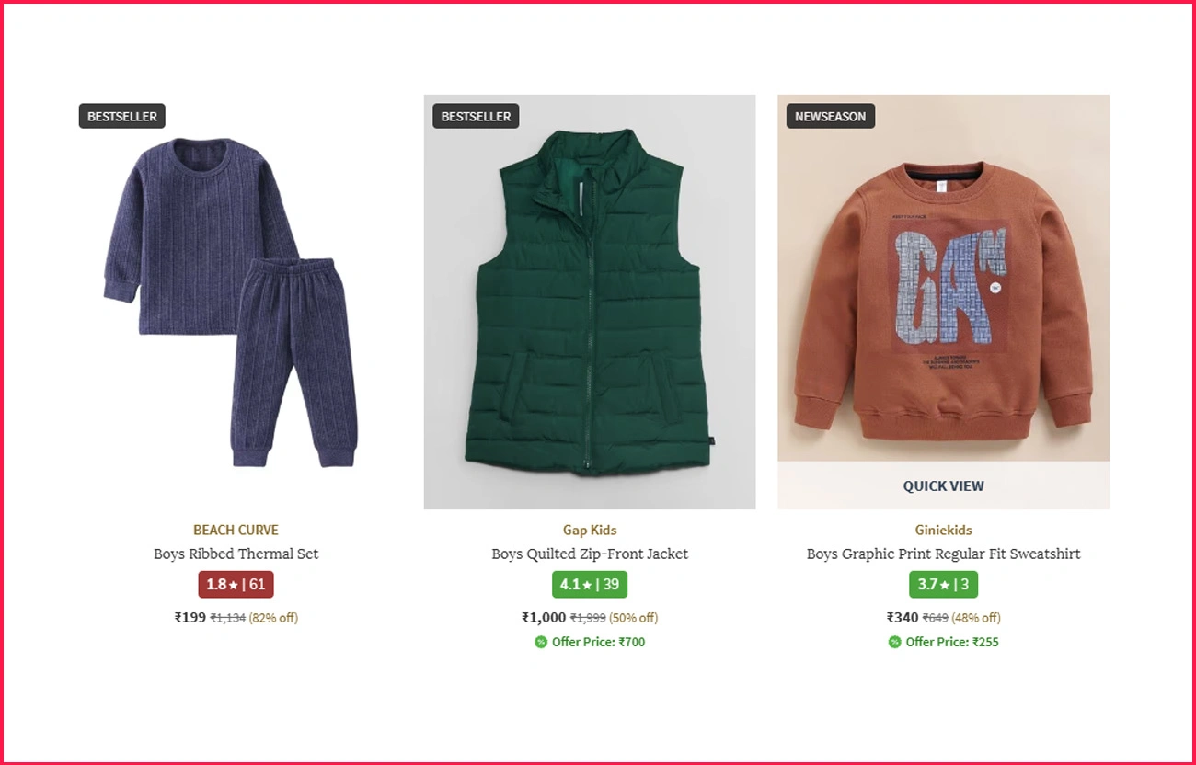
Task: Click the BESTSELLER badge on green jacket
Action: pos(476,117)
